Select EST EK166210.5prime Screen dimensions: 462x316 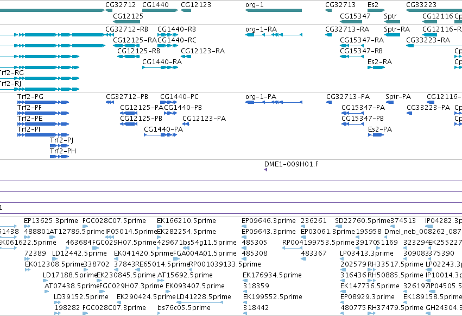coord(187,221)
